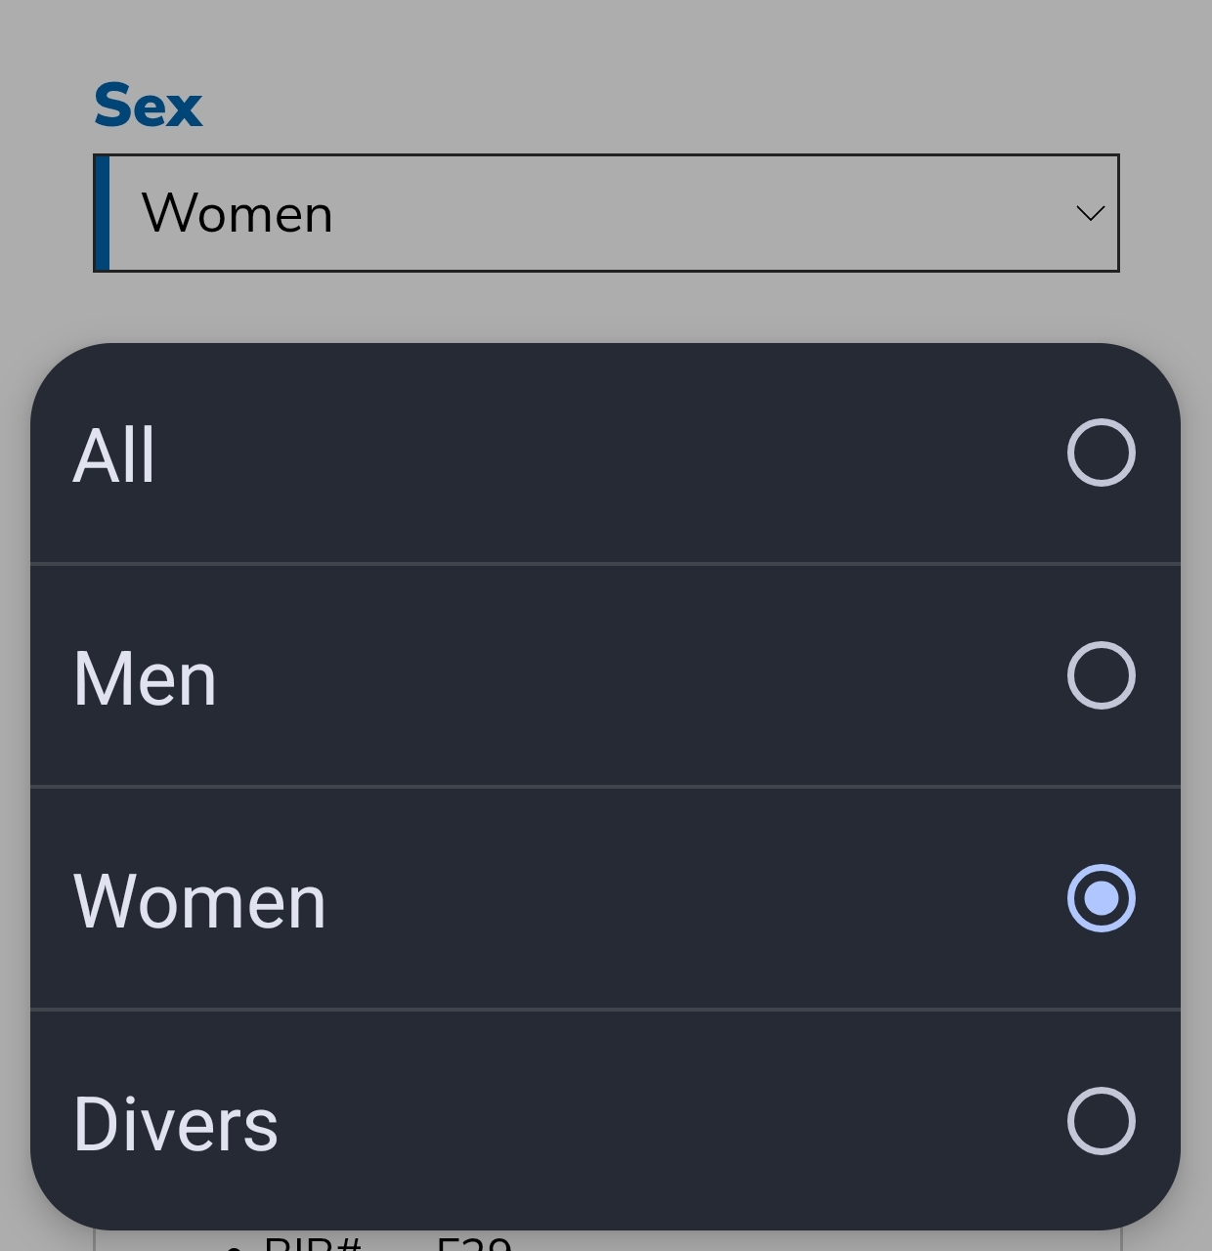Screen dimensions: 1212x1251
Task: Select the 'Men' radio button
Action: pos(1101,675)
